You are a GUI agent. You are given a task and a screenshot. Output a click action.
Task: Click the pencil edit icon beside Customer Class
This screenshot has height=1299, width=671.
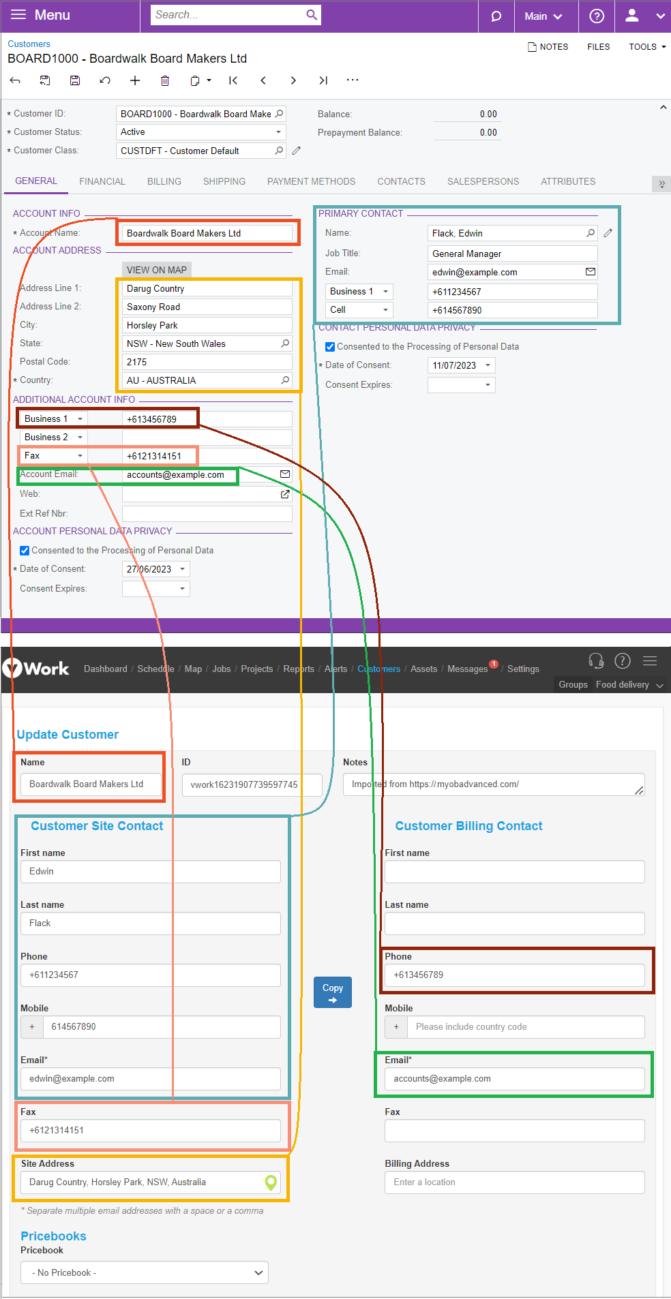point(297,151)
